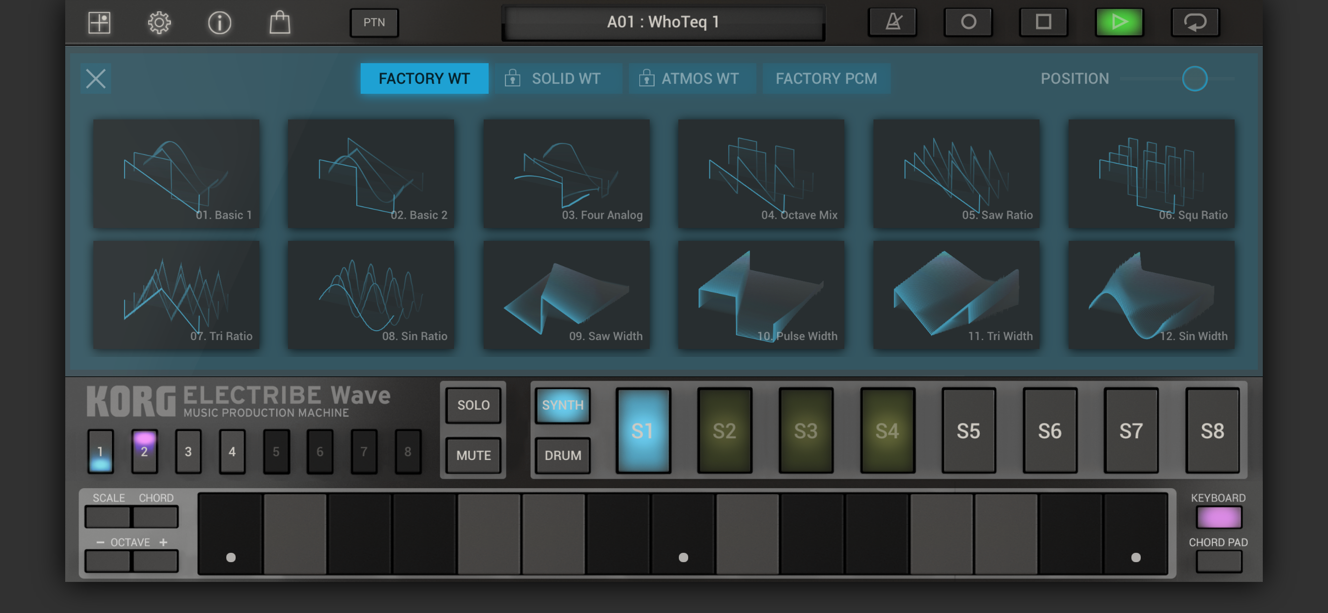The height and width of the screenshot is (613, 1328).
Task: Click the green play button
Action: click(x=1119, y=22)
